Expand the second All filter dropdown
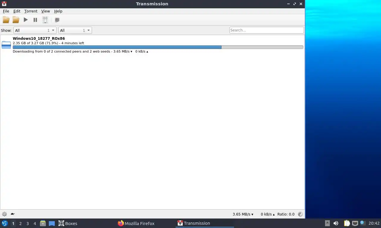The height and width of the screenshot is (228, 381). 75,30
